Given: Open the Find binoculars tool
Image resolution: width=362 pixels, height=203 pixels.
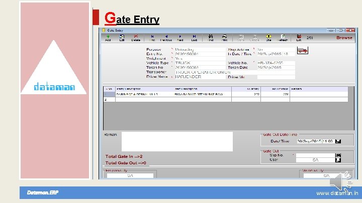Looking at the screenshot, I should (x=211, y=38).
